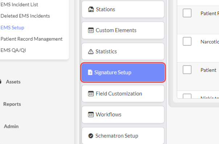Click the Field Customization icon
This screenshot has width=219, height=144.
[91, 94]
